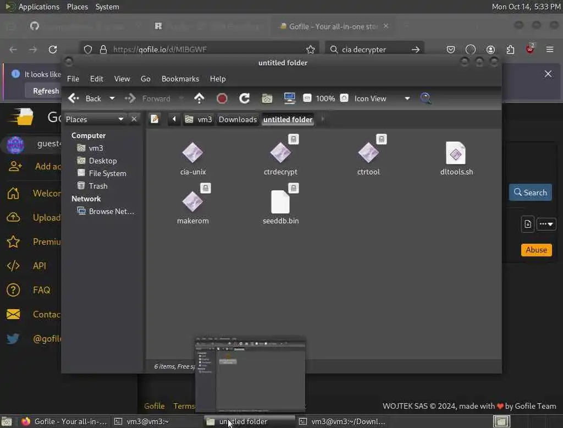563x428 pixels.
Task: Open the Help menu
Action: [x=218, y=79]
